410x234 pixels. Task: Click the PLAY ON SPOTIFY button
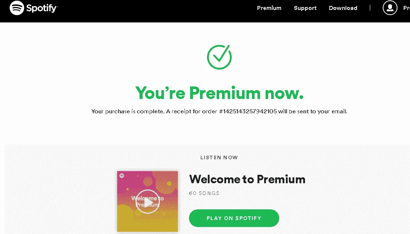tap(234, 218)
